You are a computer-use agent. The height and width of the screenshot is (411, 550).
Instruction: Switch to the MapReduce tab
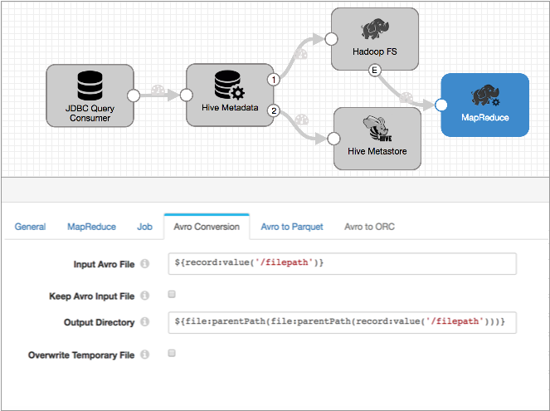click(x=91, y=227)
